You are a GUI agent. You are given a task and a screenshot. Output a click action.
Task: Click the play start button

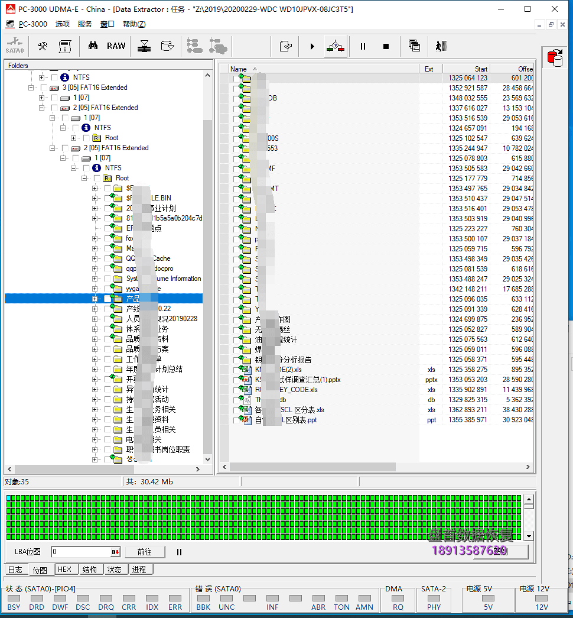(x=312, y=46)
